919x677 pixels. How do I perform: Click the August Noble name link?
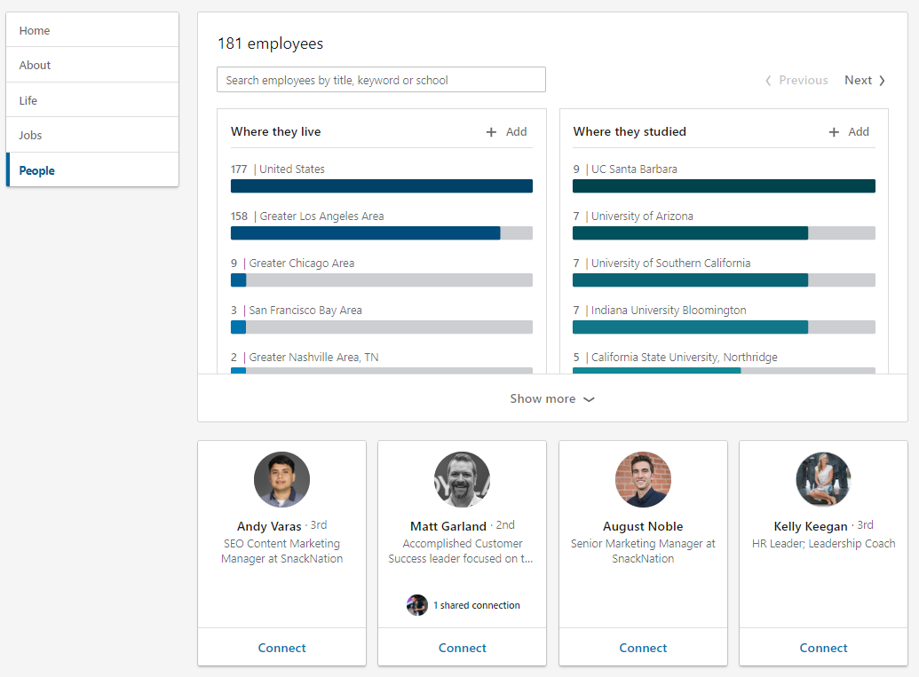click(x=643, y=526)
